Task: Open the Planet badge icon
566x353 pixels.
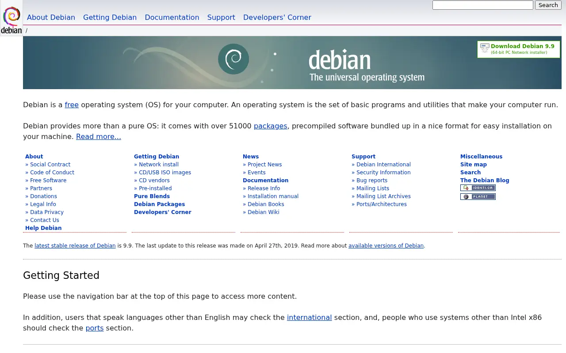Action: [478, 197]
